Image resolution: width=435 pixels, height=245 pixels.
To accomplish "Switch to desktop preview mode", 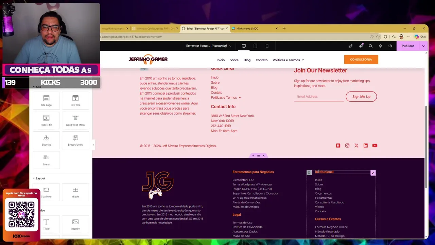I will 244,46.
